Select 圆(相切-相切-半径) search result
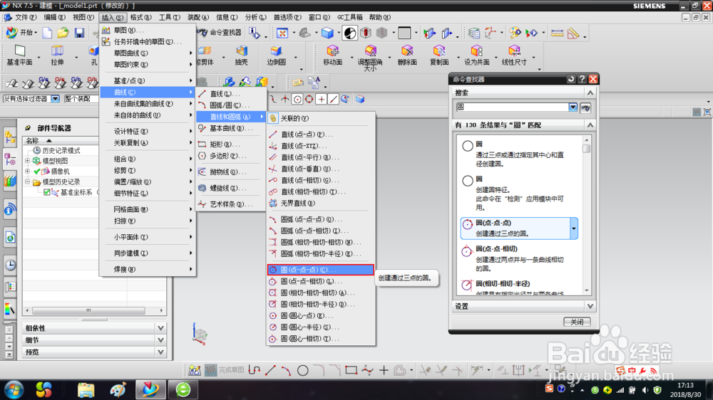The image size is (713, 400). point(518,287)
